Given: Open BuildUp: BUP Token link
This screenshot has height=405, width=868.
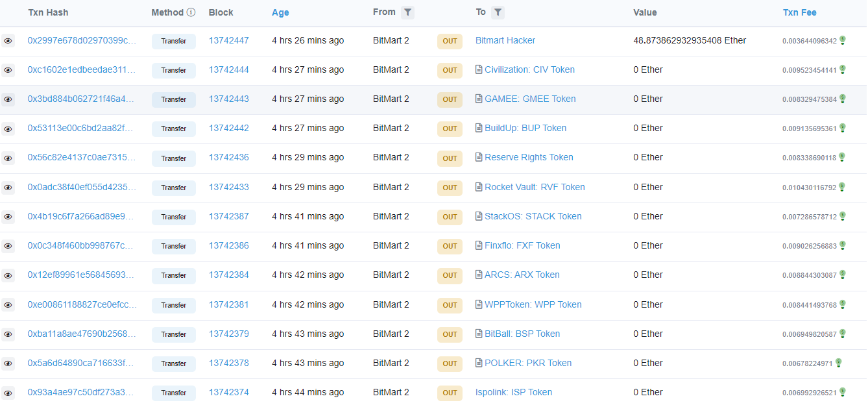Looking at the screenshot, I should coord(525,128).
